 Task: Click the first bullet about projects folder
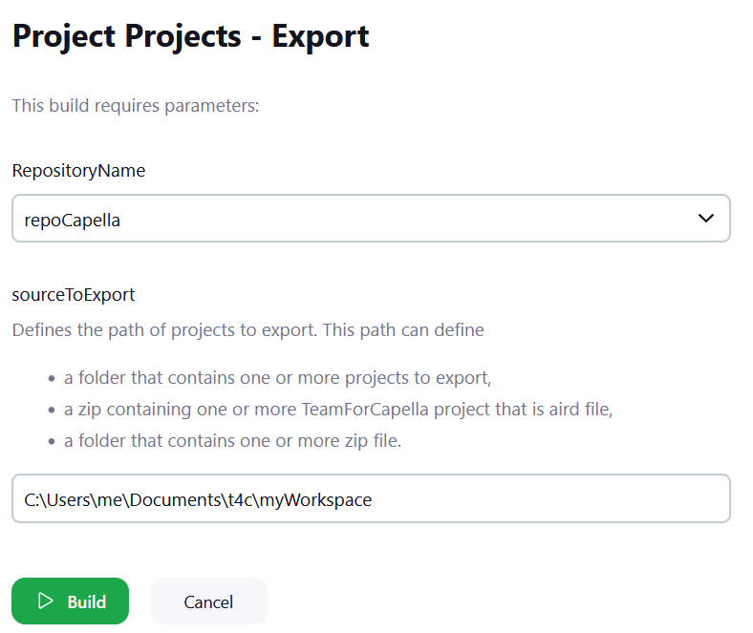tap(277, 378)
